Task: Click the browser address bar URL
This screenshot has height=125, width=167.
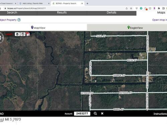Action: pyautogui.click(x=26, y=8)
